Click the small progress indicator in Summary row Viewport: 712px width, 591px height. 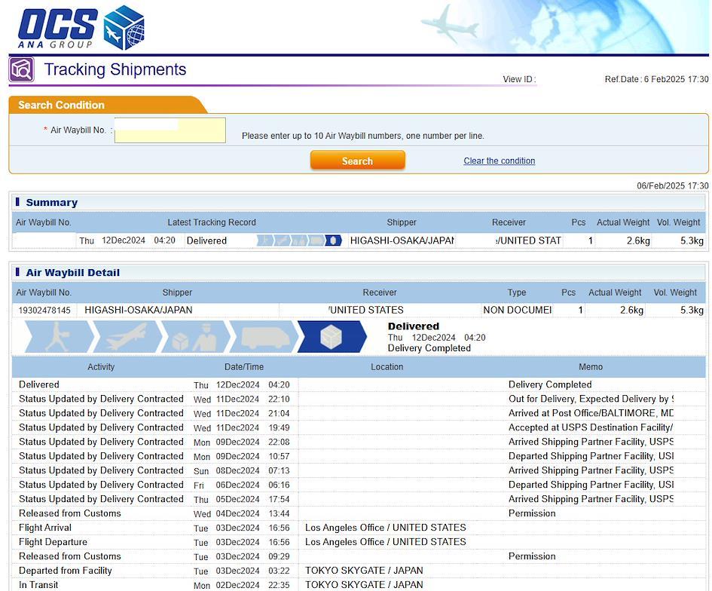coord(299,240)
